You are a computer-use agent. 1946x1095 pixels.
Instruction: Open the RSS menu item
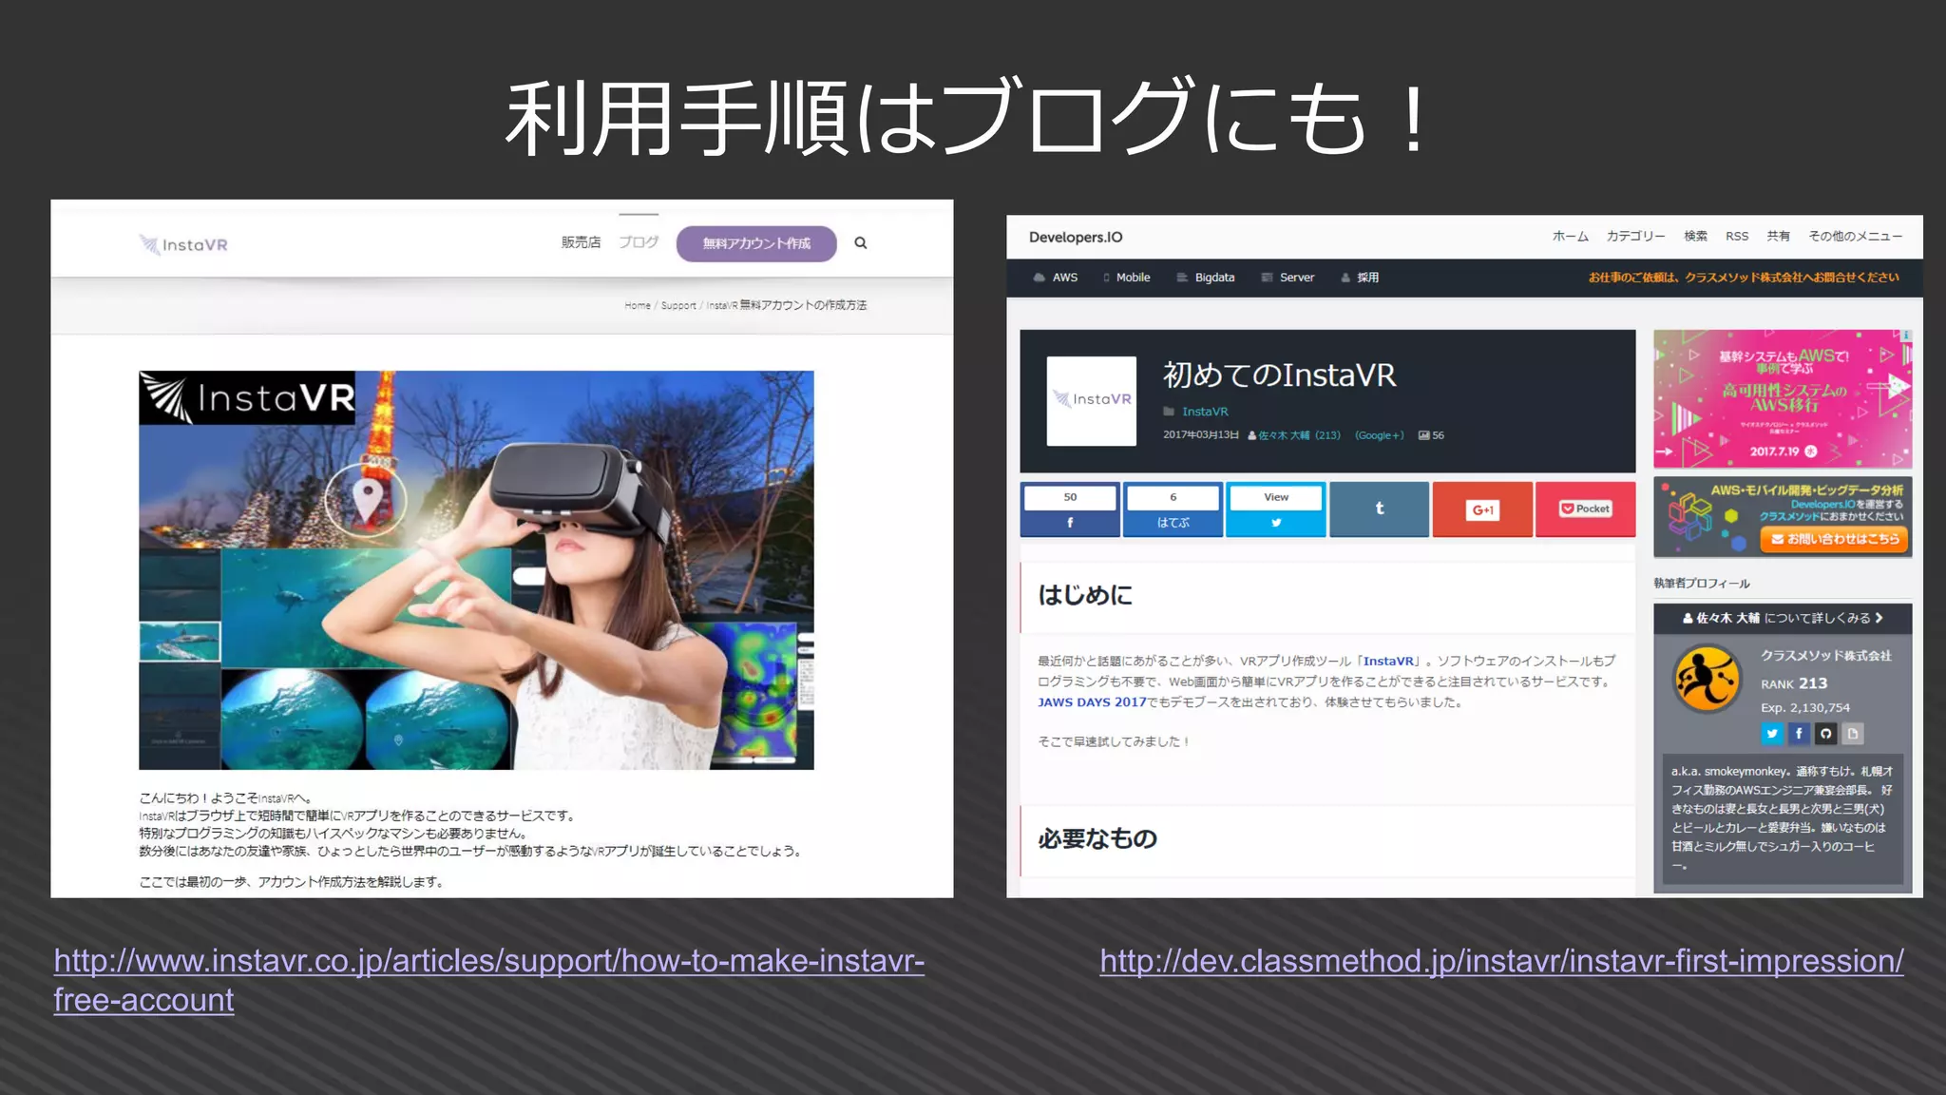[x=1737, y=237]
